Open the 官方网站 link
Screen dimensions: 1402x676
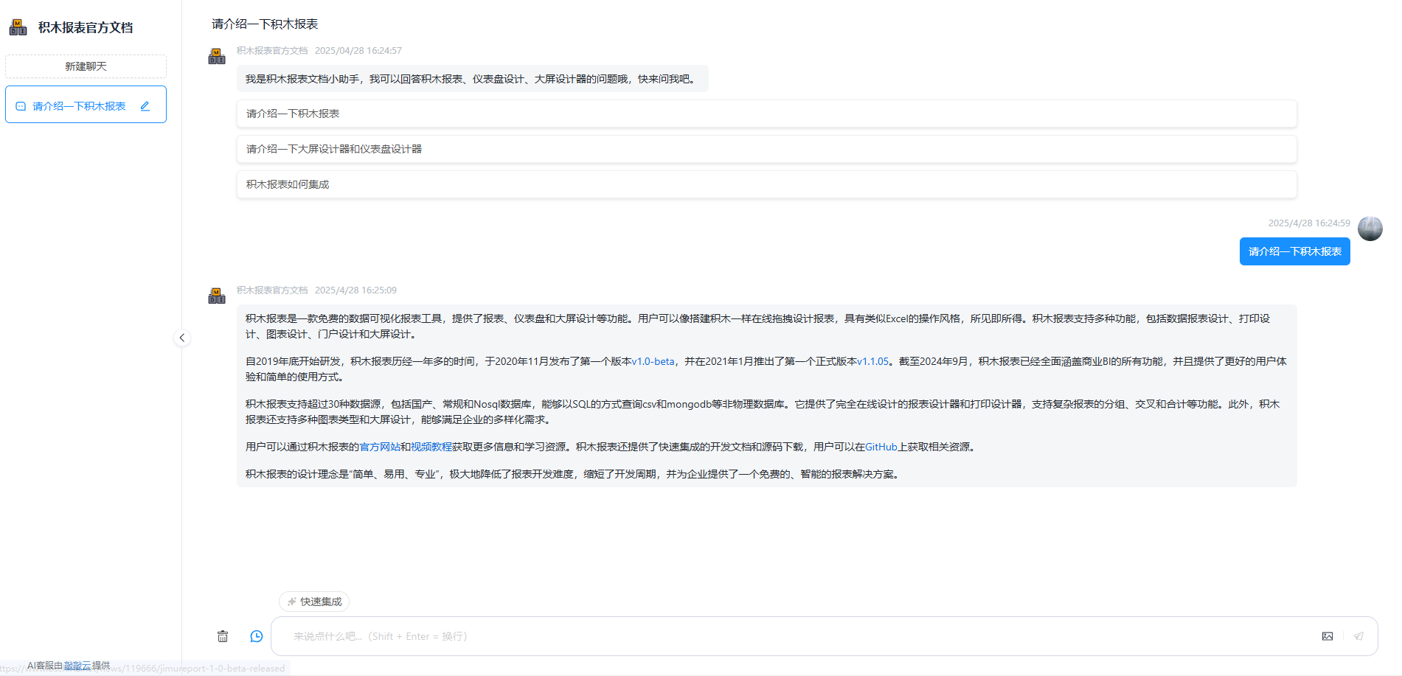click(380, 447)
